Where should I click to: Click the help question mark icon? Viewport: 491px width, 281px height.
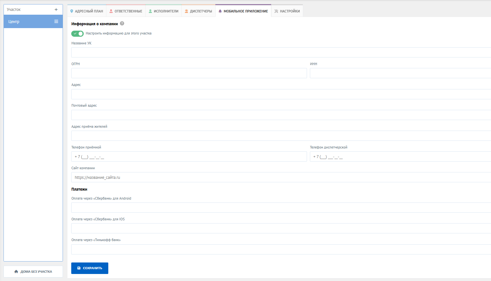(122, 24)
